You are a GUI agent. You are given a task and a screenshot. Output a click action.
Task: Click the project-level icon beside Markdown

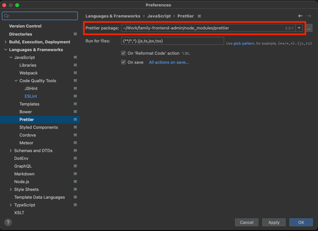click(x=75, y=174)
